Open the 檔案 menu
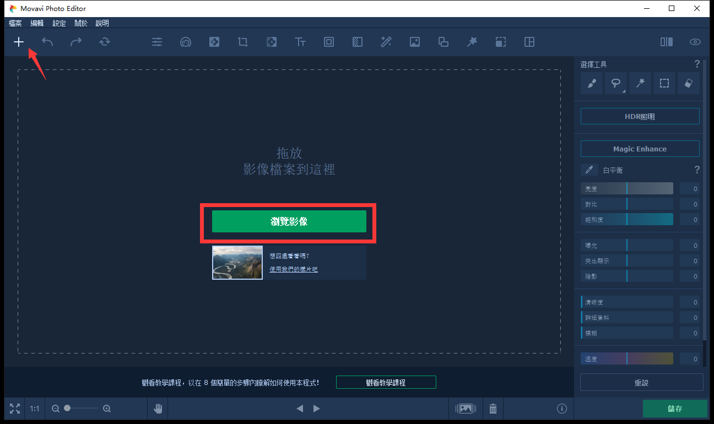Viewport: 714px width, 424px height. click(15, 23)
